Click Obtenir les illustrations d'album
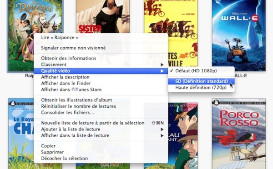This screenshot has height=169, width=273. (x=101, y=100)
